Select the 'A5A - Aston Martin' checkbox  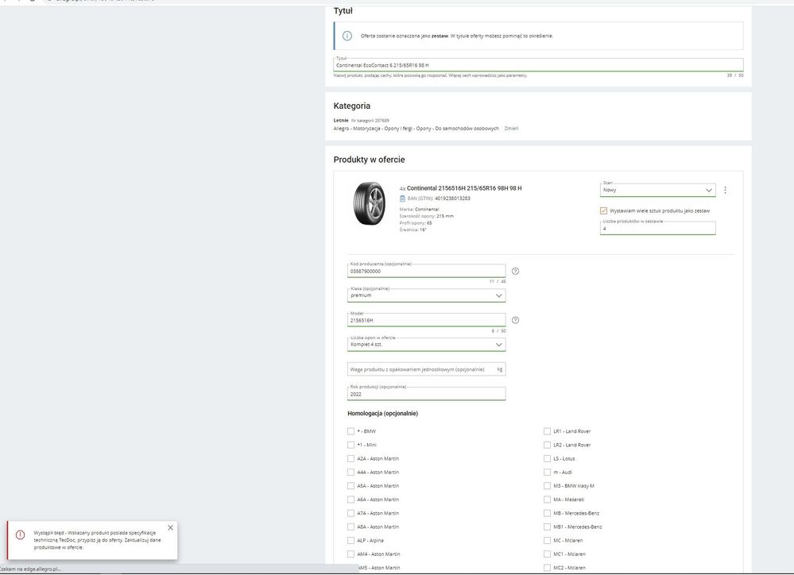(351, 486)
